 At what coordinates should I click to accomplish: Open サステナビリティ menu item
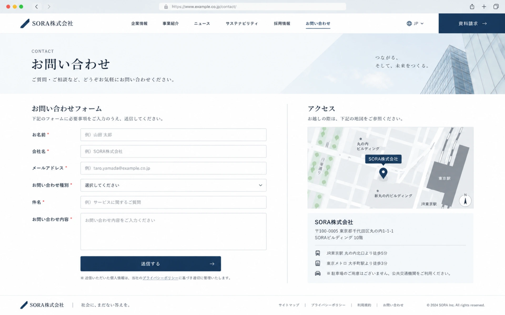pos(242,23)
